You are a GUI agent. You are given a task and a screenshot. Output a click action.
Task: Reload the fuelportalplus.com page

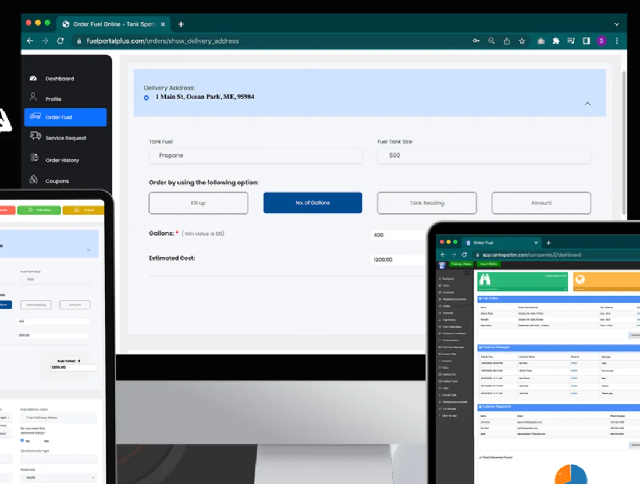[61, 41]
